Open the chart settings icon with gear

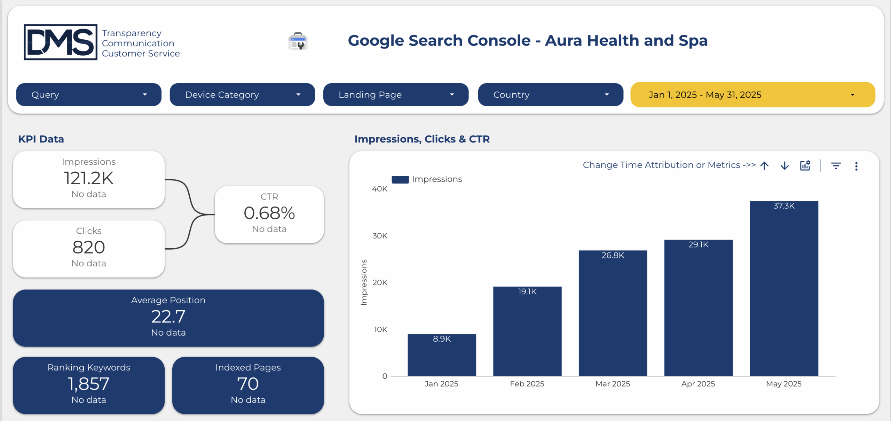[805, 165]
